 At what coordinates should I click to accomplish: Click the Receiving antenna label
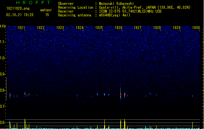[75, 15]
